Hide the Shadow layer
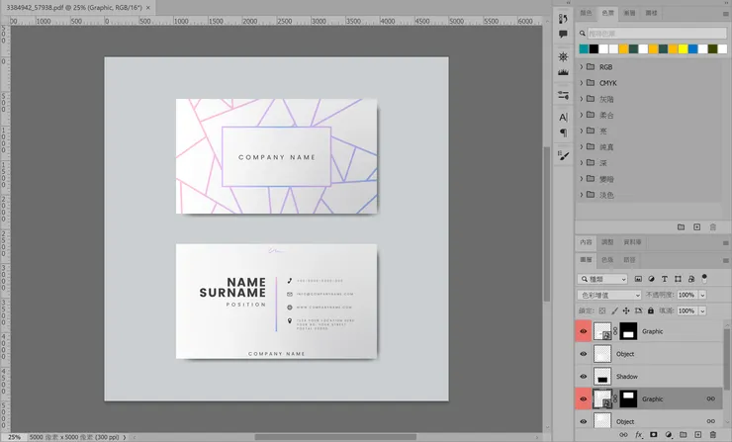The height and width of the screenshot is (442, 732). point(584,377)
